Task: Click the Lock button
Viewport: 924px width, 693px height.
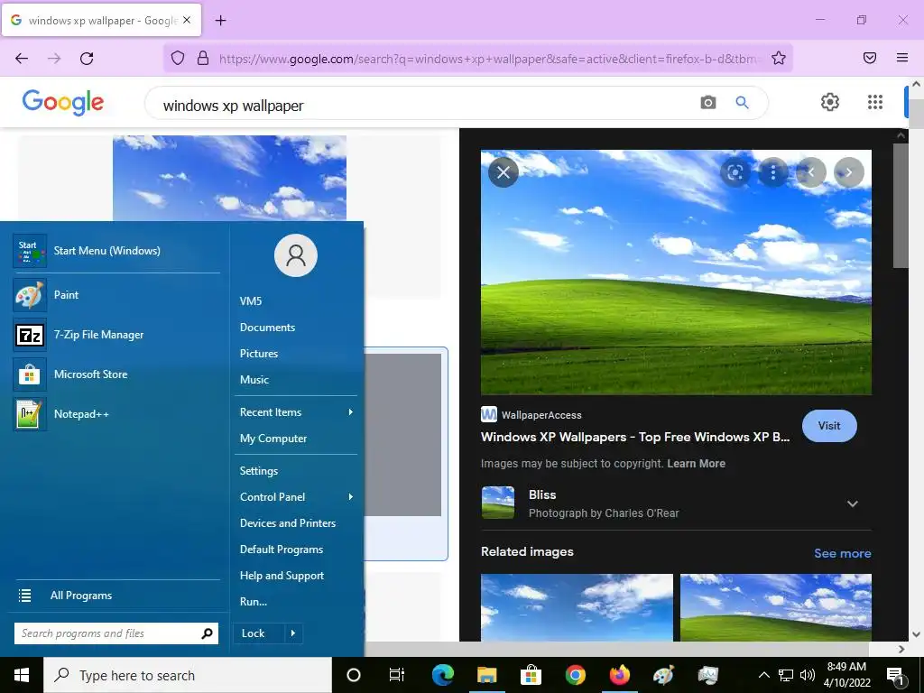Action: pos(259,633)
